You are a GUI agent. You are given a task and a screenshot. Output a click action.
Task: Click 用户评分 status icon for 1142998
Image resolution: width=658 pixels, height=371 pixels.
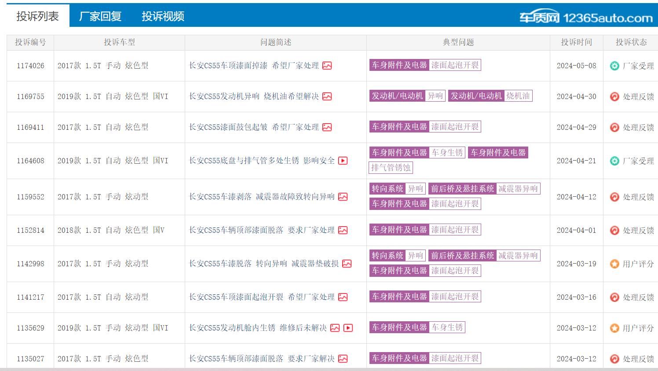pyautogui.click(x=614, y=264)
